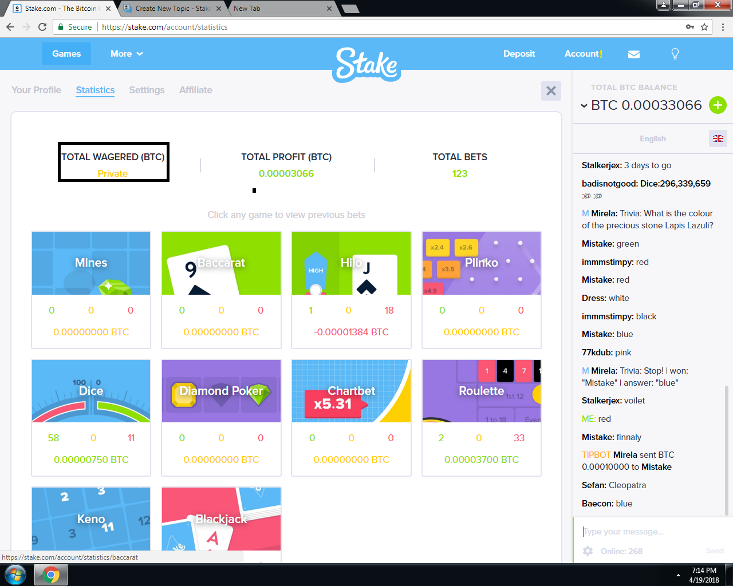Click TIPBOT label in chat
Image resolution: width=733 pixels, height=586 pixels.
pos(596,455)
